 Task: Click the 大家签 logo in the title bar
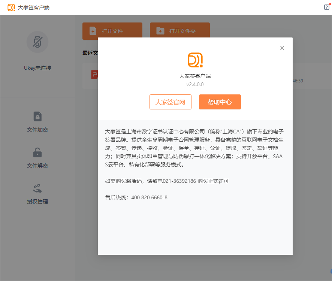pyautogui.click(x=11, y=7)
